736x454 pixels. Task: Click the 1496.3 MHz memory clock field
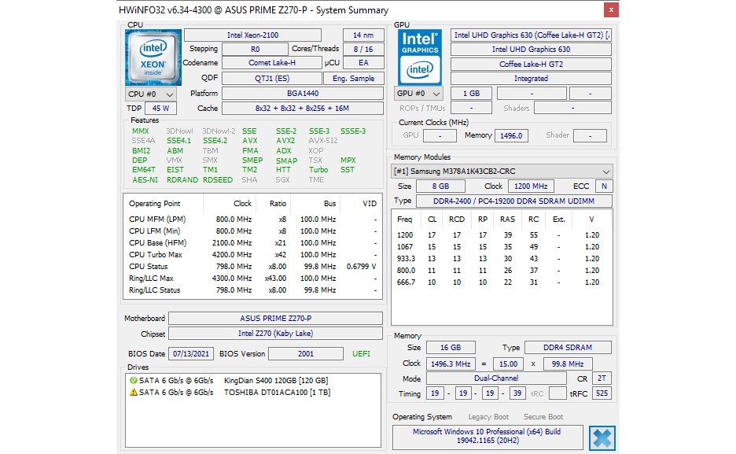click(451, 364)
